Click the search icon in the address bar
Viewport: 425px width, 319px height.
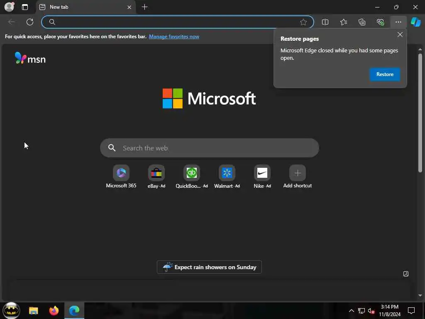(x=52, y=22)
